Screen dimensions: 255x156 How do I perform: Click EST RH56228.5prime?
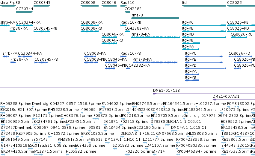[x=49, y=113]
